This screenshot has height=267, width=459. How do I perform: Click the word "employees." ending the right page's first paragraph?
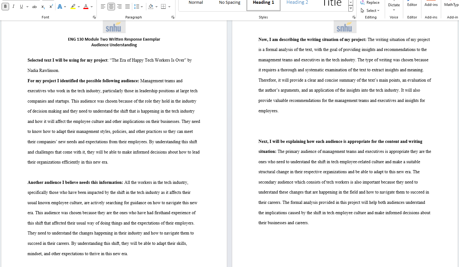pos(268,111)
